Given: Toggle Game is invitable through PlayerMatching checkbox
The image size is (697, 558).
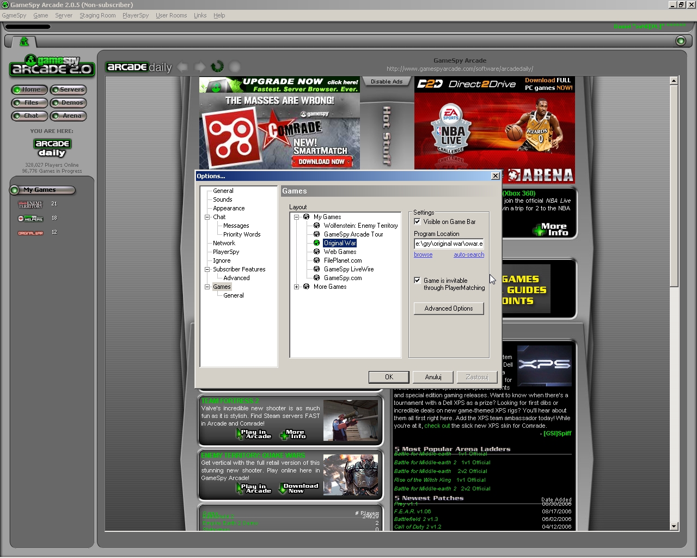Looking at the screenshot, I should point(417,281).
